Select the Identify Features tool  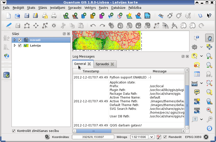(x=196, y=38)
